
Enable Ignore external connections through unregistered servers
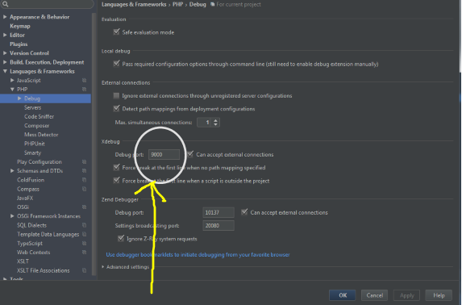pyautogui.click(x=116, y=95)
